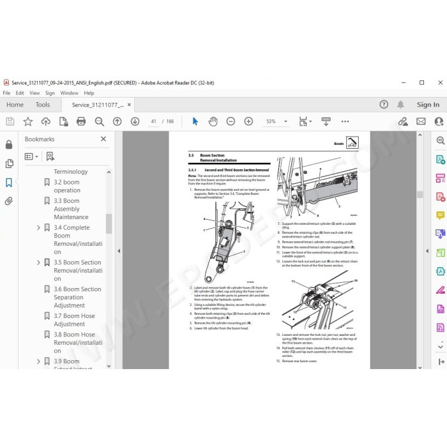Click the page number field showing 41
This screenshot has height=447, width=447.
pyautogui.click(x=154, y=121)
